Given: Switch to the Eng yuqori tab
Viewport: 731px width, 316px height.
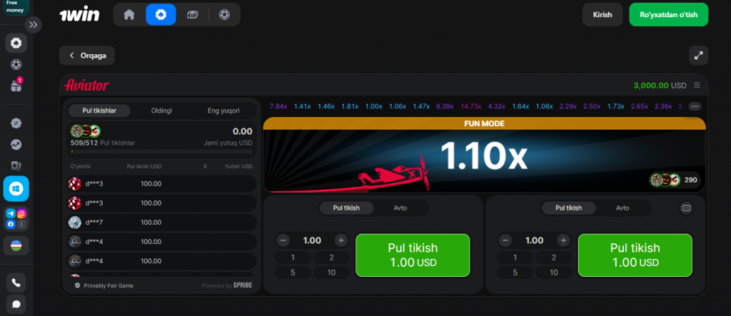Looking at the screenshot, I should [223, 111].
